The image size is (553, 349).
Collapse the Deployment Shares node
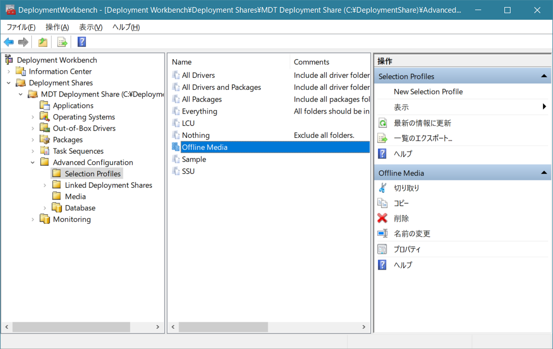pyautogui.click(x=9, y=83)
